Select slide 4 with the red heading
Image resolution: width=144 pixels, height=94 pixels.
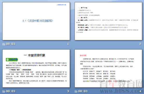coord(108,68)
